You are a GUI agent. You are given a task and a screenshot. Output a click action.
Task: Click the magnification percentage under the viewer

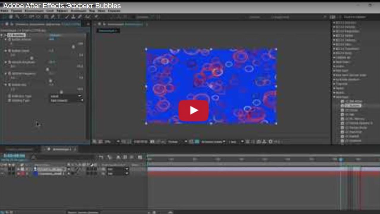coord(108,142)
